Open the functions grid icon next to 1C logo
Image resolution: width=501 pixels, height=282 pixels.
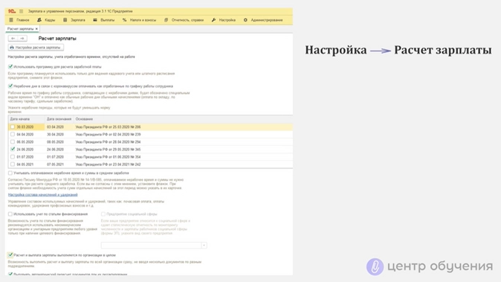coord(22,11)
